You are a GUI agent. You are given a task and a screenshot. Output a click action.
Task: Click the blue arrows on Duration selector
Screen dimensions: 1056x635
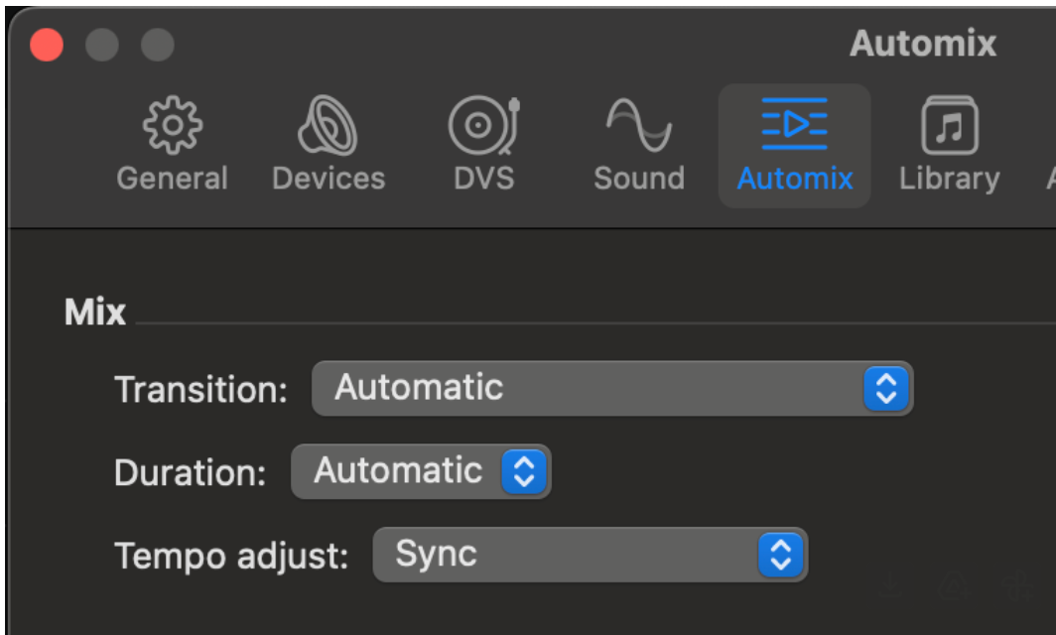525,471
